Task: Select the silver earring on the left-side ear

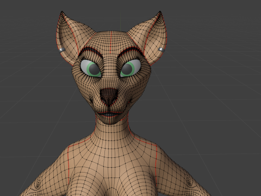Action: click(x=61, y=50)
